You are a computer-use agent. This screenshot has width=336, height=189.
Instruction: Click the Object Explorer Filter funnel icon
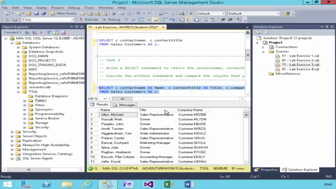(49, 33)
